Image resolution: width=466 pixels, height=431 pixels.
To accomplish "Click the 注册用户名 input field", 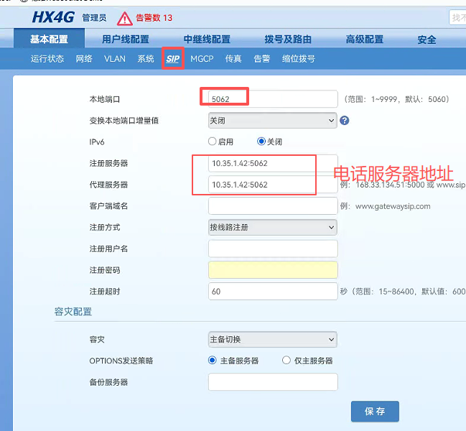I will tap(273, 249).
